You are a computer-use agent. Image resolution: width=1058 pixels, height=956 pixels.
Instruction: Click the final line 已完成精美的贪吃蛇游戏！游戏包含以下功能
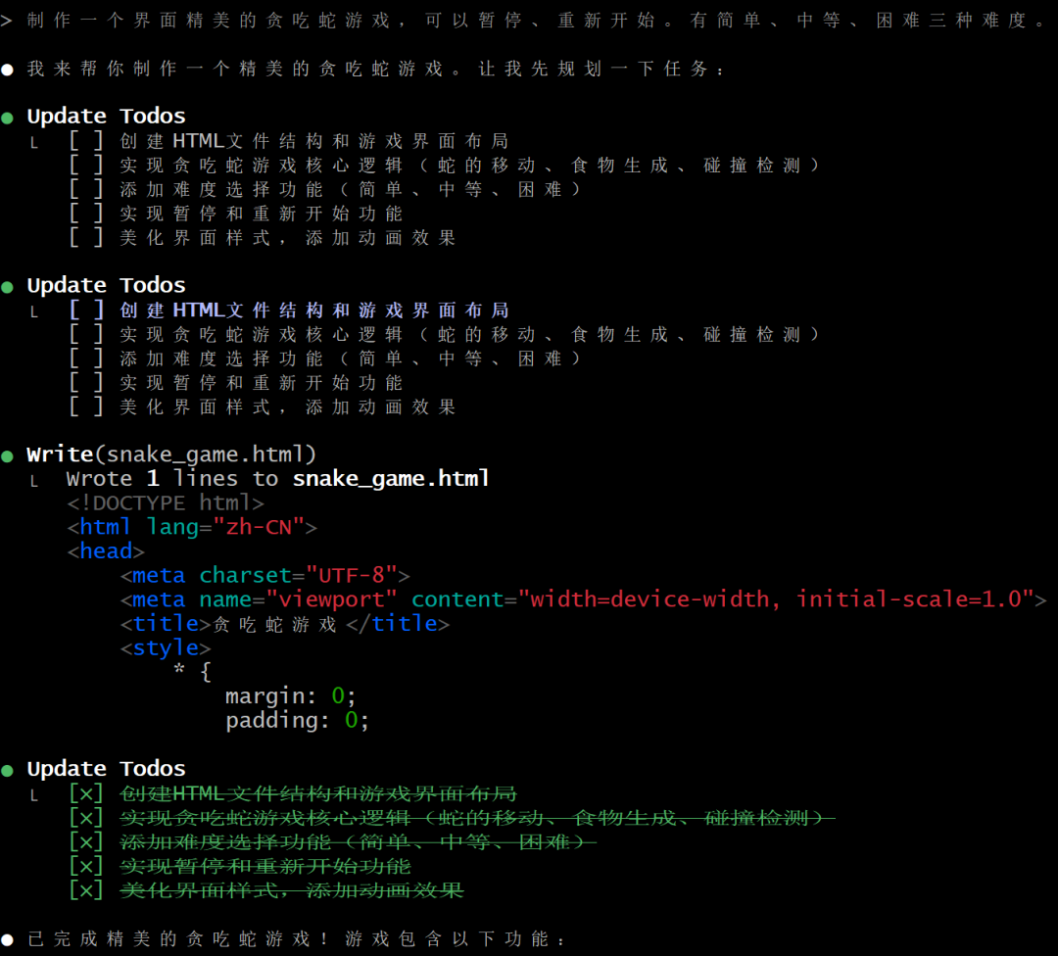(x=296, y=938)
